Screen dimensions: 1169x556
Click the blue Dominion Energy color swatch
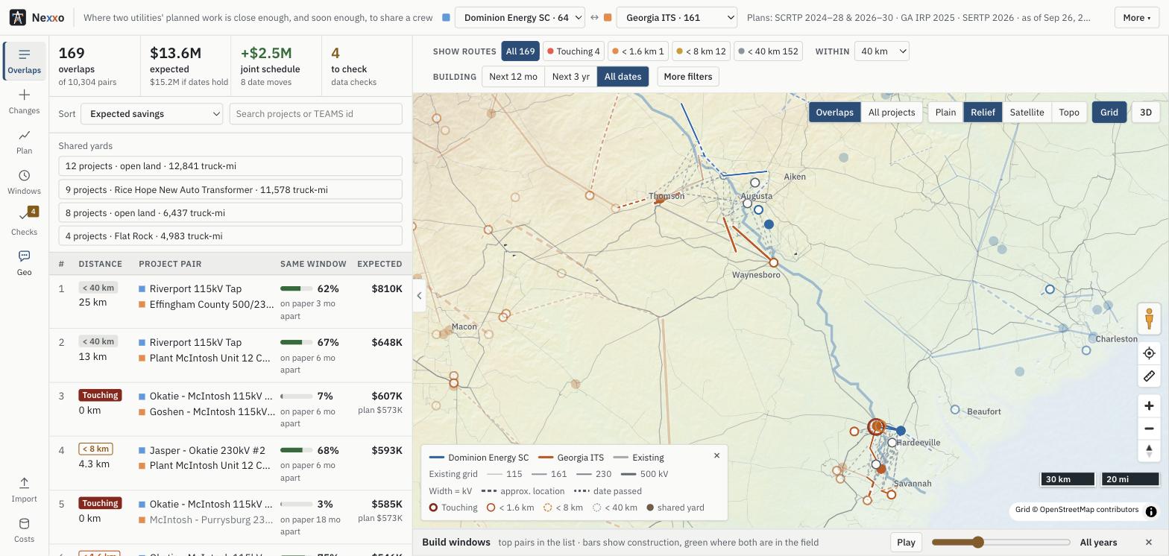click(x=446, y=17)
